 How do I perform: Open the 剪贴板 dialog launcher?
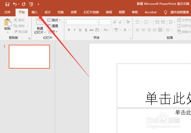pyautogui.click(x=29, y=38)
